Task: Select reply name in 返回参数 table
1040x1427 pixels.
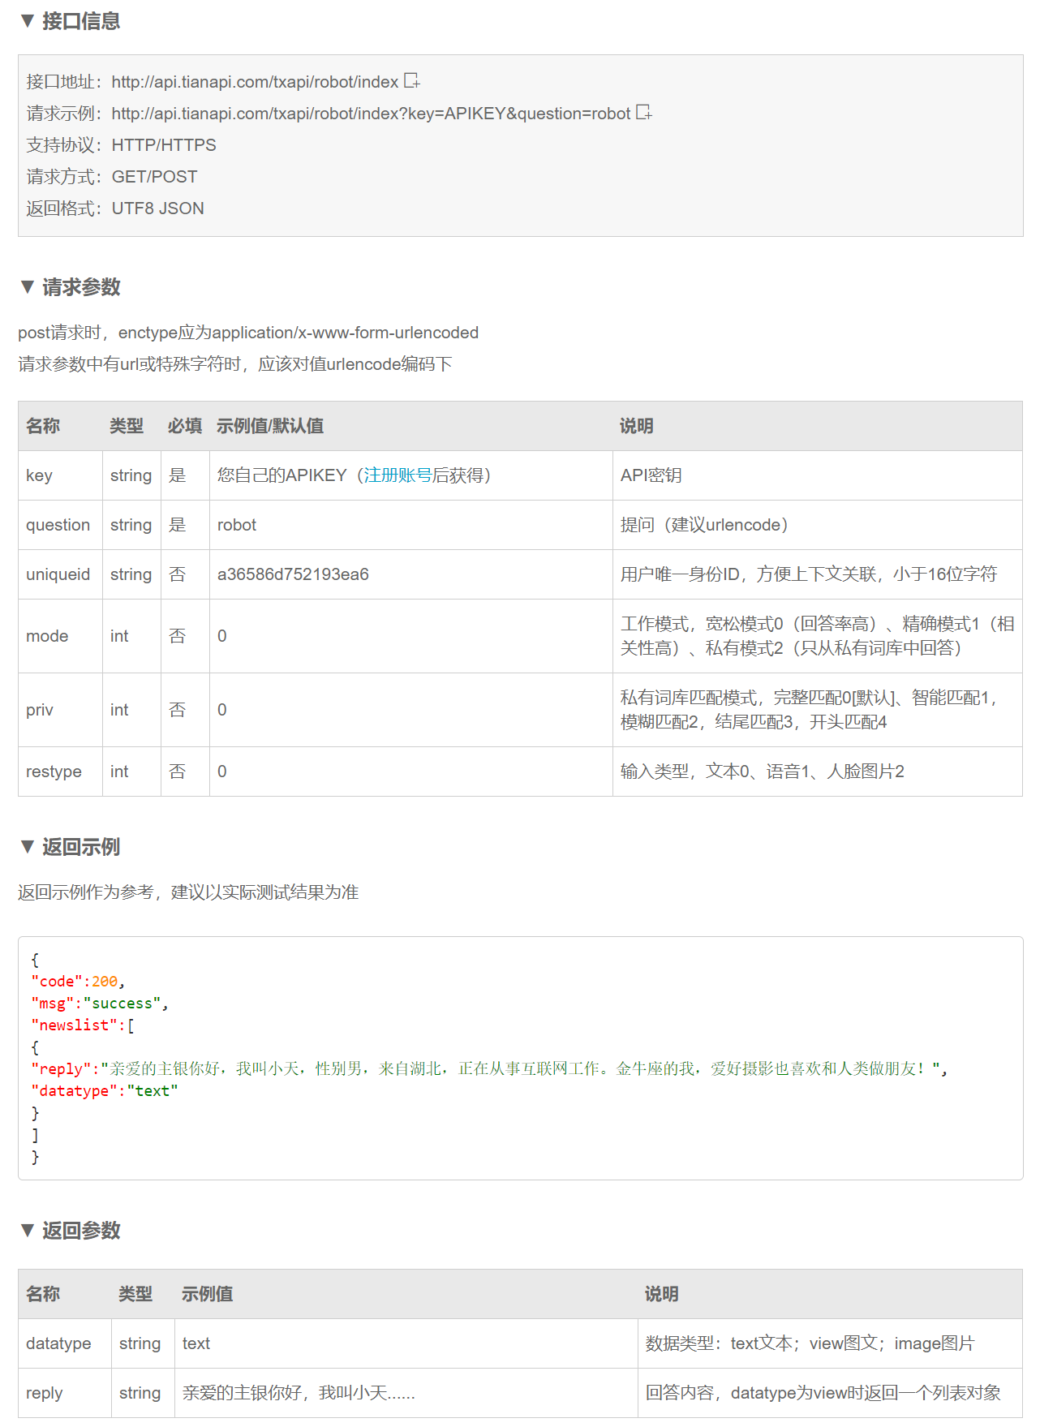Action: point(44,1393)
